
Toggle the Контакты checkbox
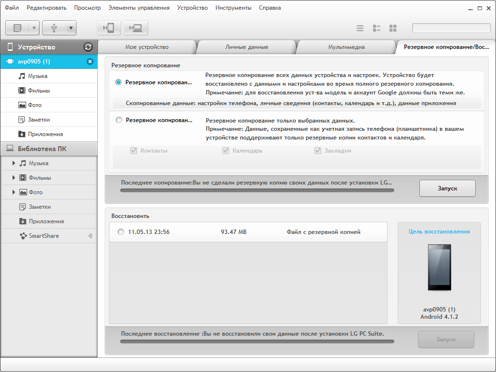click(134, 151)
